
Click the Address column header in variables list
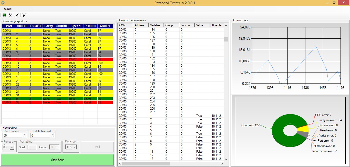click(141, 25)
